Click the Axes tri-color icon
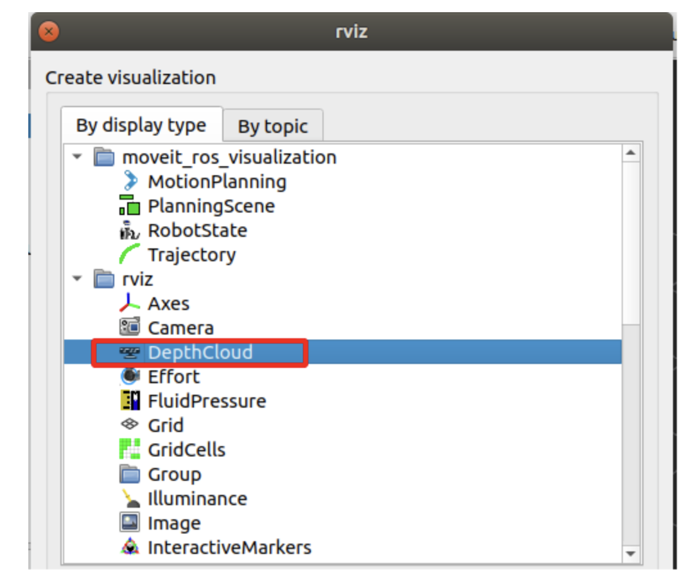 coord(130,303)
